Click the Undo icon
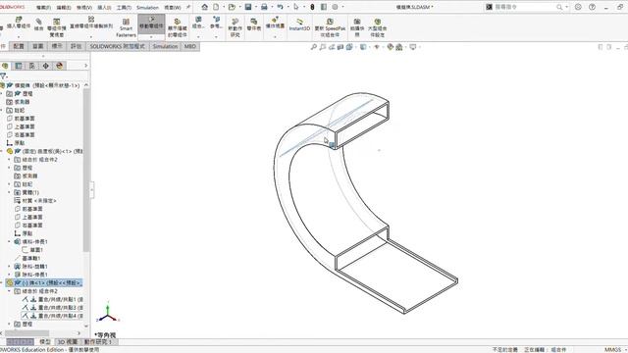628x353 pixels. [x=280, y=7]
